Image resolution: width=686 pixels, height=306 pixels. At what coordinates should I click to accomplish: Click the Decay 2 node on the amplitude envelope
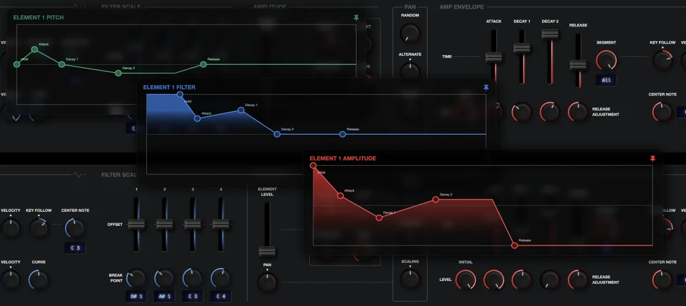click(x=436, y=200)
